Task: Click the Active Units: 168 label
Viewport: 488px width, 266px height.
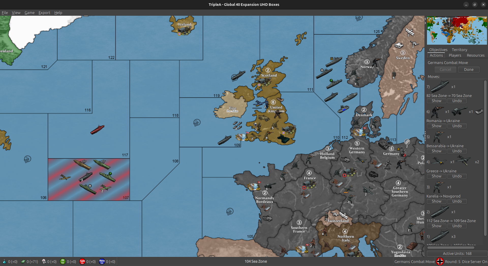Action: pyautogui.click(x=457, y=254)
